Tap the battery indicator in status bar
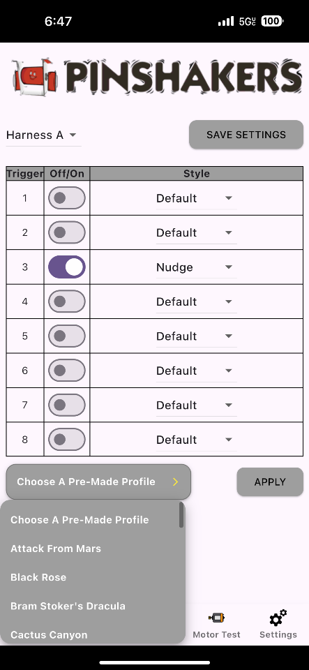The image size is (309, 670). (272, 21)
